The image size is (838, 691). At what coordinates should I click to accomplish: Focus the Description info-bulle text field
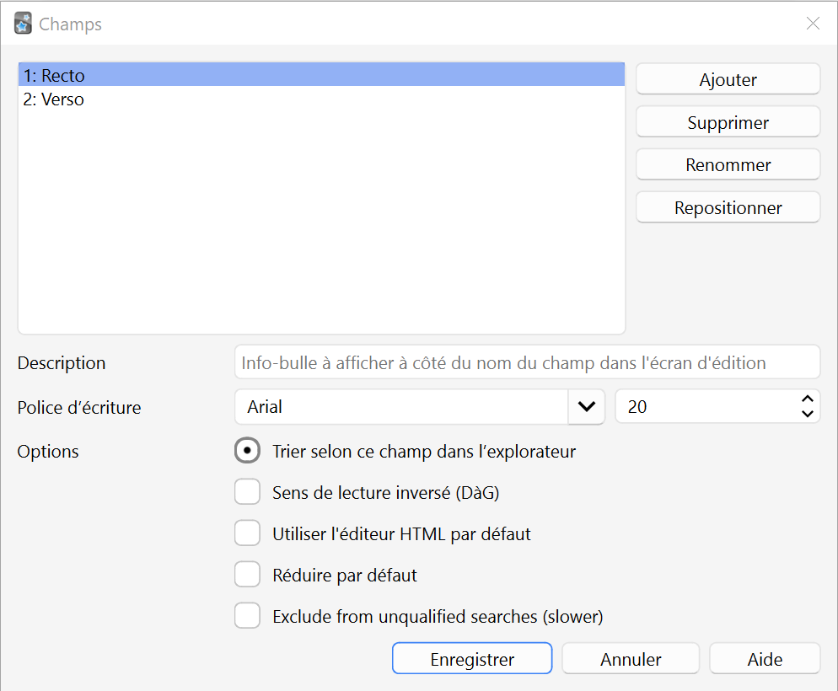tap(527, 362)
